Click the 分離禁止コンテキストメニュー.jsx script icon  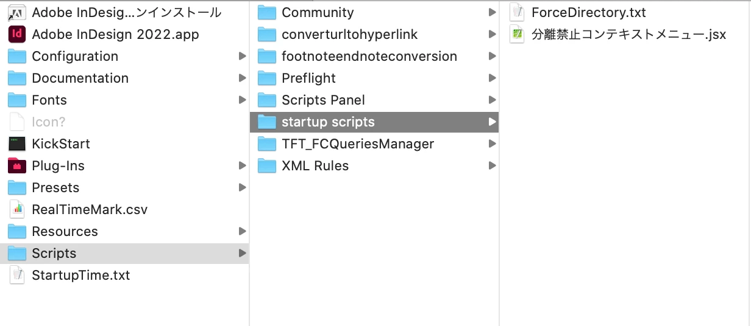pos(517,34)
